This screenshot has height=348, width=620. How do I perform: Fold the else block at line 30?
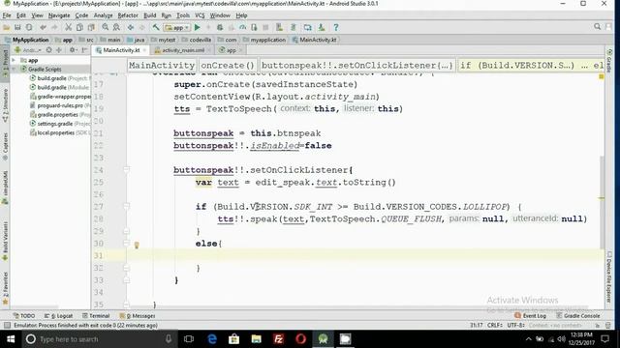[127, 244]
